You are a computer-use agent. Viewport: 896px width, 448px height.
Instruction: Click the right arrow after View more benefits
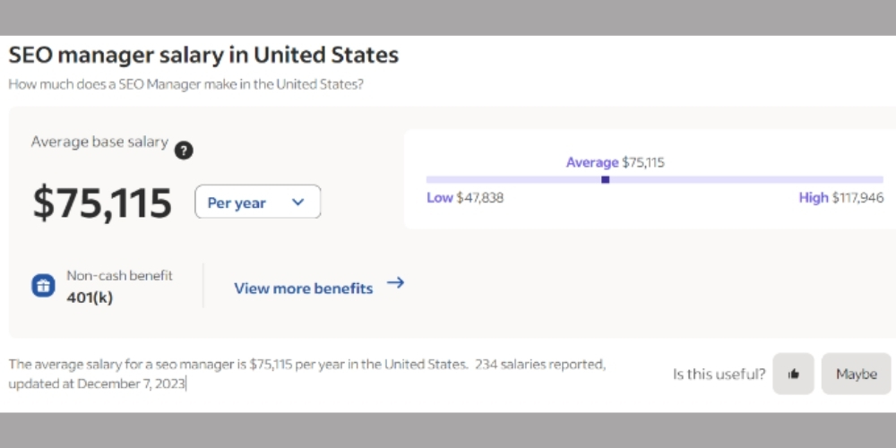tap(395, 282)
